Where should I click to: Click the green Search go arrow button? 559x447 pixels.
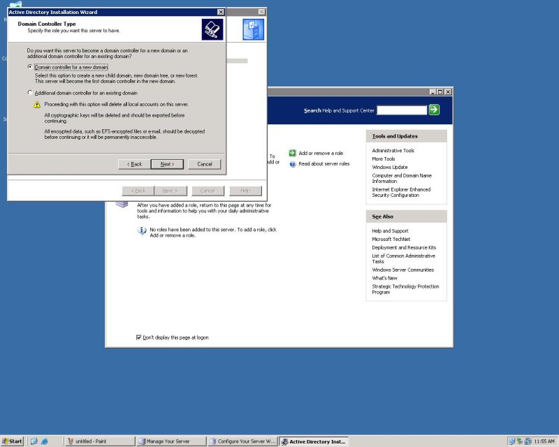pyautogui.click(x=434, y=110)
